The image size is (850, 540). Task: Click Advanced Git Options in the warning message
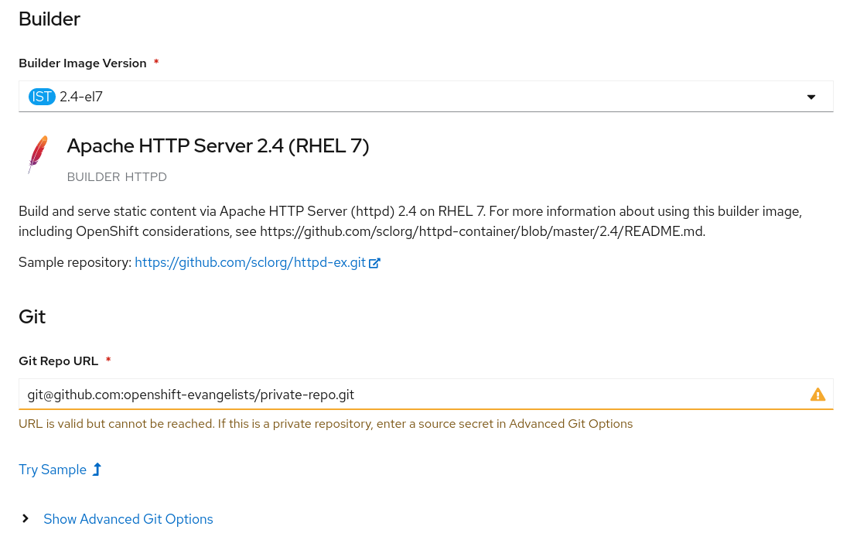pyautogui.click(x=570, y=423)
